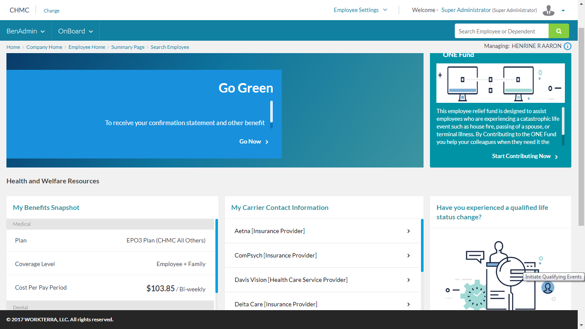Click the ComPsych row chevron arrow
This screenshot has height=329, width=585.
coord(408,256)
